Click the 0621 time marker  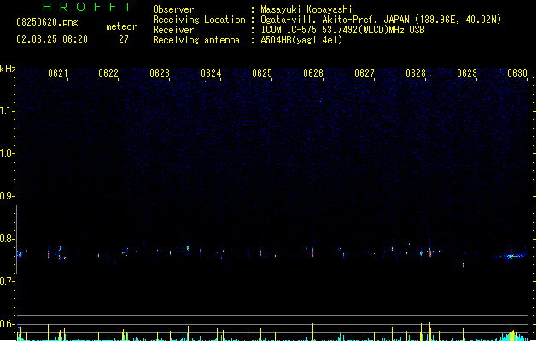[58, 73]
